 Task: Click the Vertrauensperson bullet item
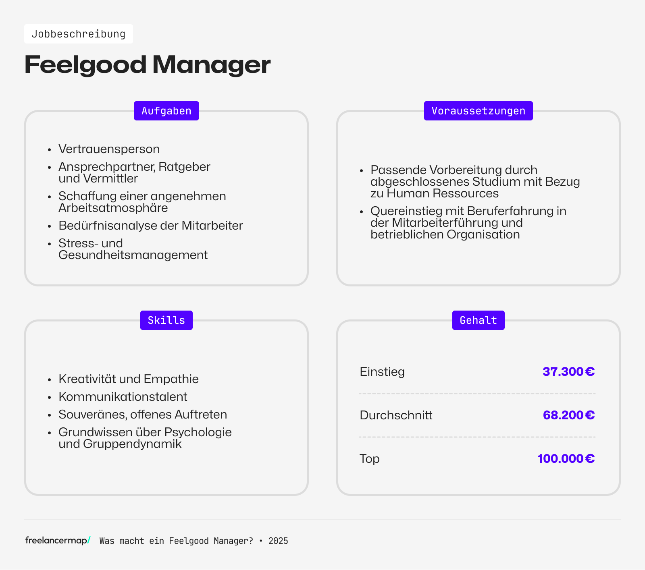point(109,149)
